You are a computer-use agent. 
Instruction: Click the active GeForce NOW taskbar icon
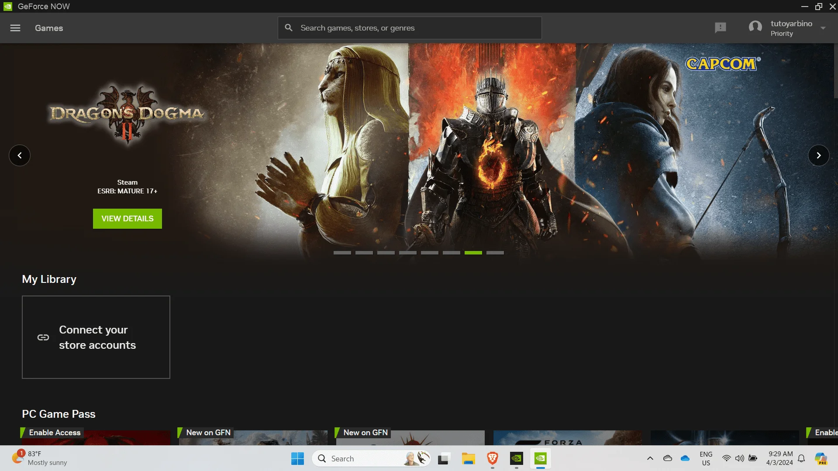[x=541, y=458]
